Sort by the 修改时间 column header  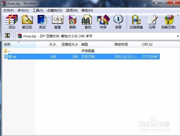pyautogui.click(x=127, y=44)
